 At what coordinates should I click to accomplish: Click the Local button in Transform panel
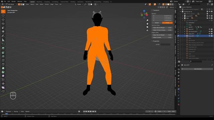pos(167,23)
